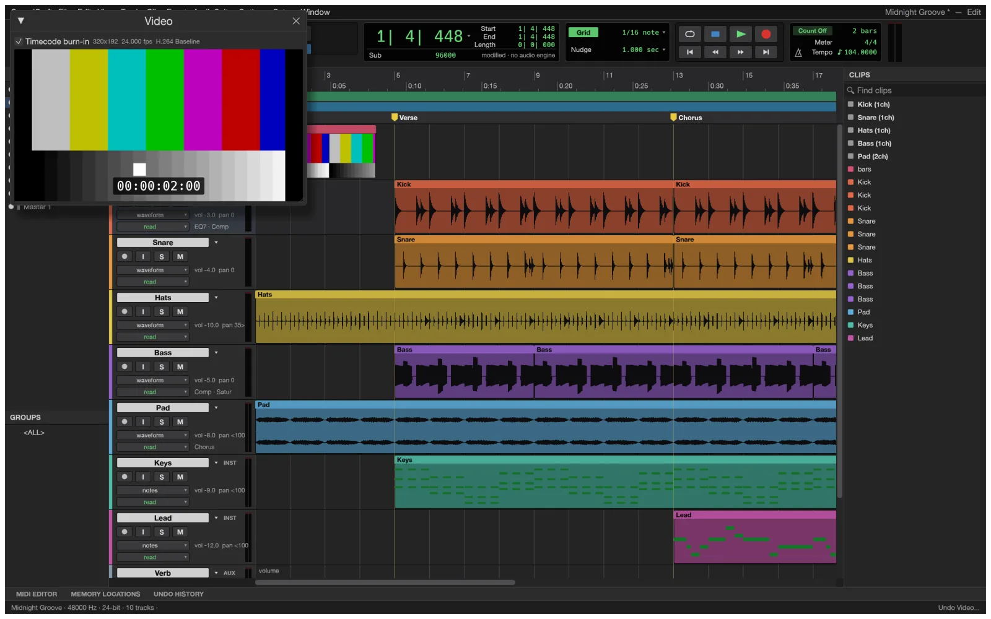Open the Bass track read automation dropdown

(152, 392)
